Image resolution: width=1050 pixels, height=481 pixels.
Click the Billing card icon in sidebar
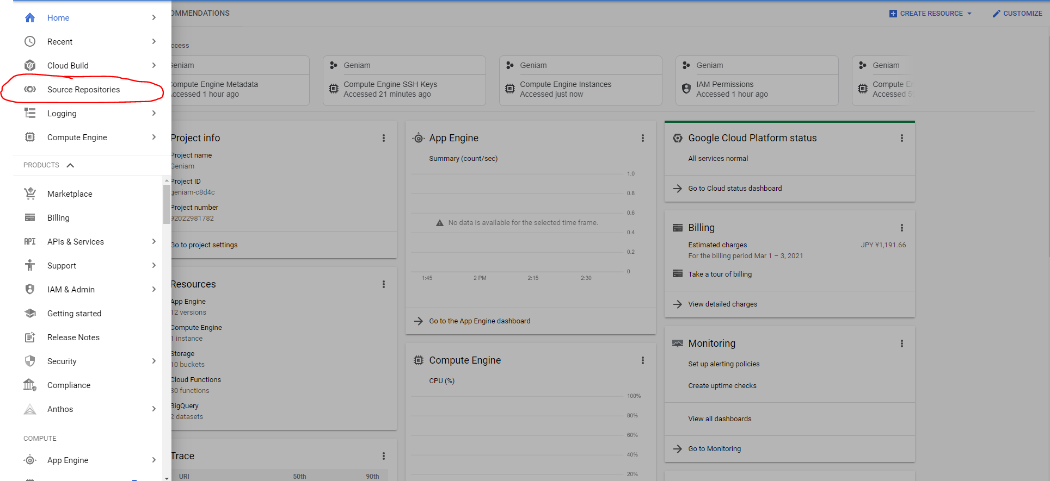coord(30,218)
